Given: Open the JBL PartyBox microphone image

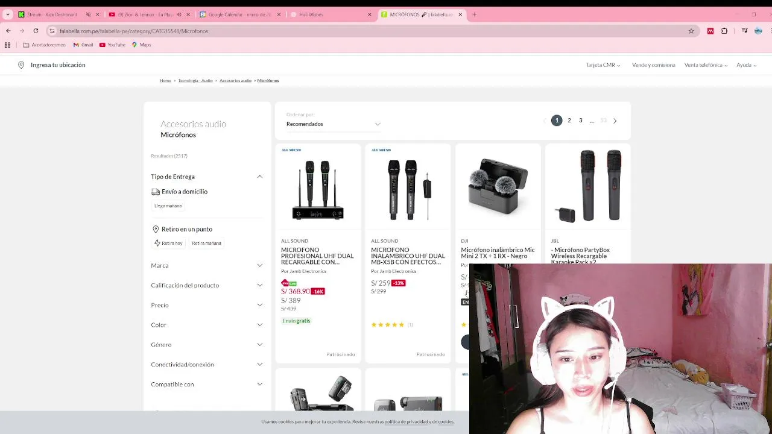Looking at the screenshot, I should click(x=588, y=186).
